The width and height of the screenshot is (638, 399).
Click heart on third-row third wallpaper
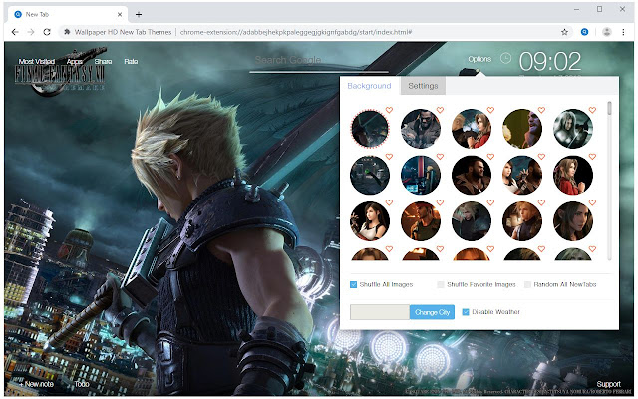(x=490, y=202)
